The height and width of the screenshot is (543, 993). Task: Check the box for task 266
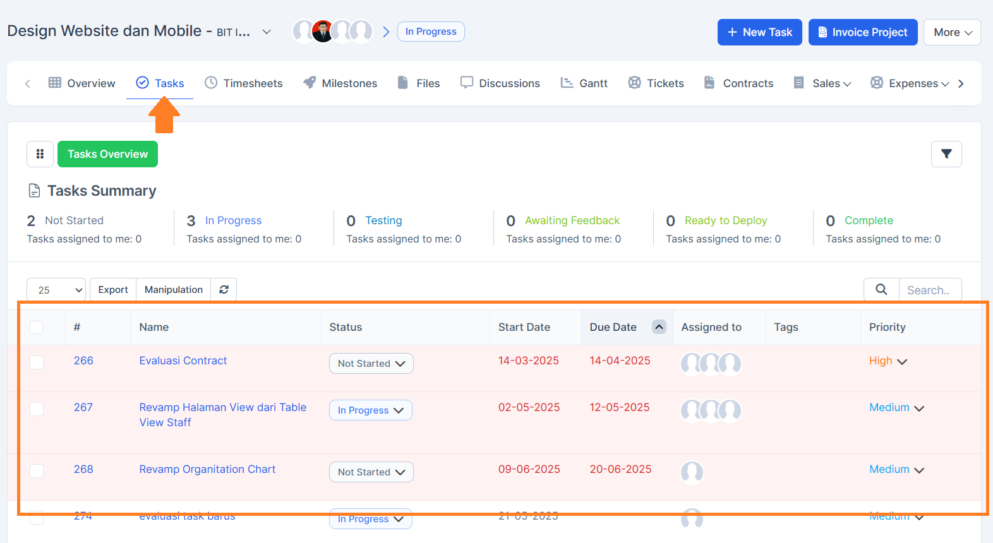[37, 362]
